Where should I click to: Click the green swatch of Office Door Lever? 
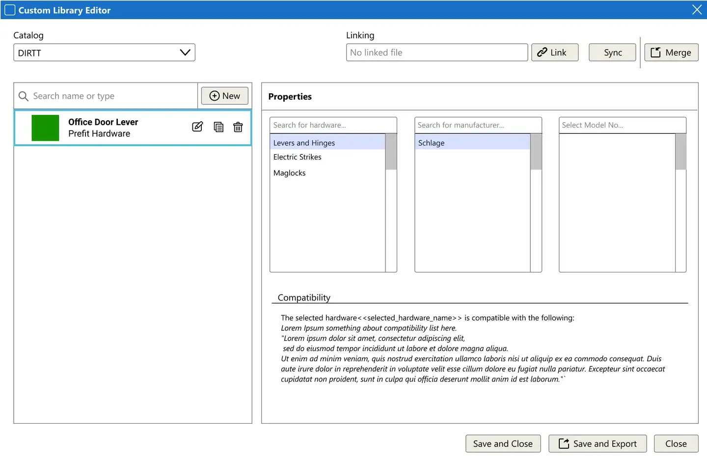45,128
